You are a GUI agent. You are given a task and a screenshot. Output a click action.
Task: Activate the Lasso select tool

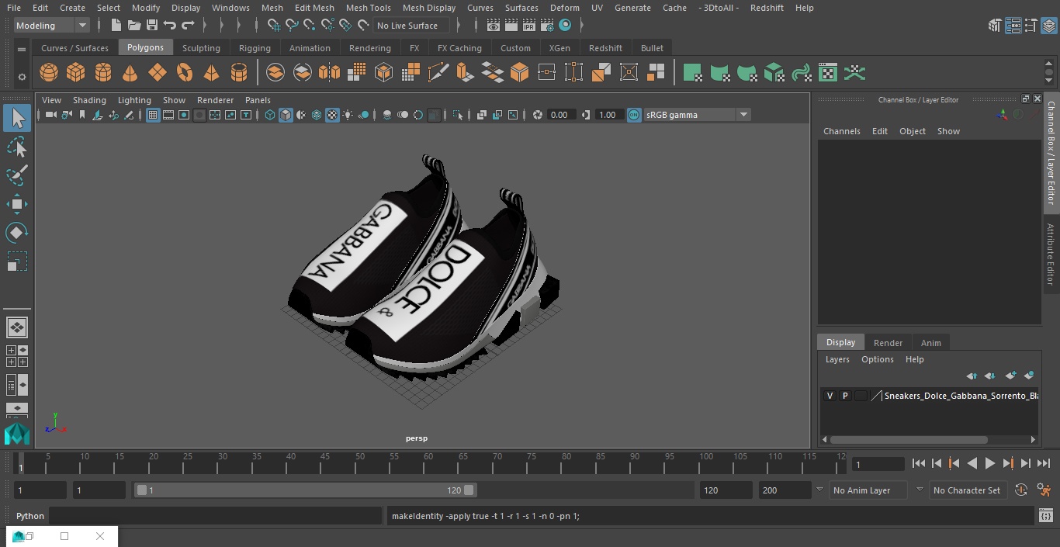coord(17,147)
